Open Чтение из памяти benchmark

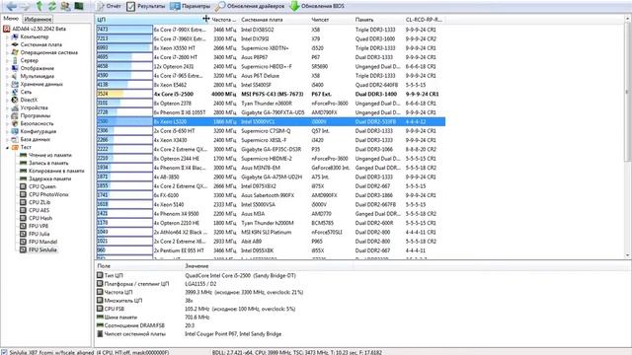(46, 155)
